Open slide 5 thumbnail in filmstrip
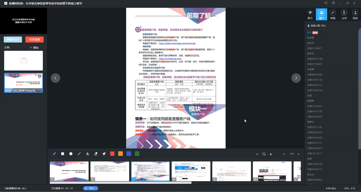 coord(231,171)
